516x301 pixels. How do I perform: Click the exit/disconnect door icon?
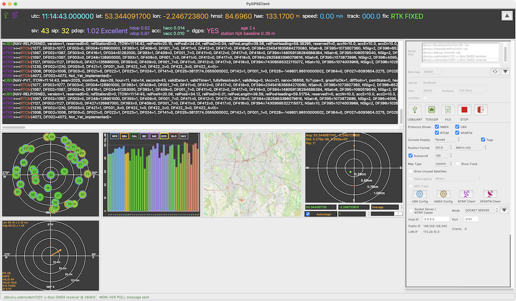point(480,110)
